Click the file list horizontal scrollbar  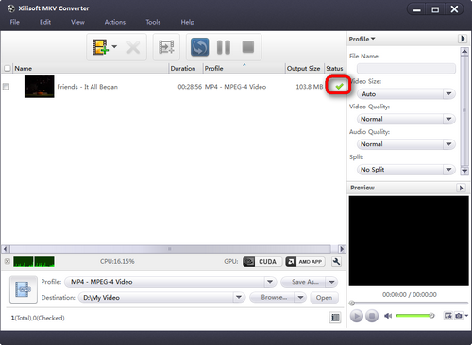pos(170,249)
